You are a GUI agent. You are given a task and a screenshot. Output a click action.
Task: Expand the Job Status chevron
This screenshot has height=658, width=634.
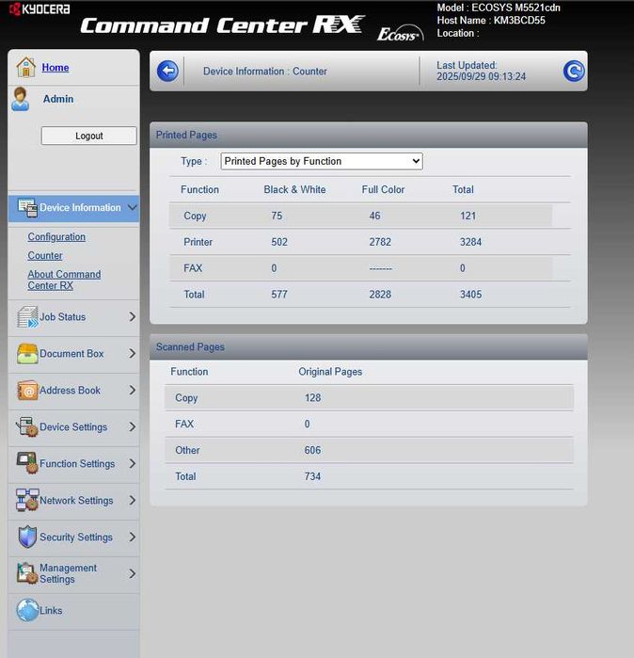point(133,317)
